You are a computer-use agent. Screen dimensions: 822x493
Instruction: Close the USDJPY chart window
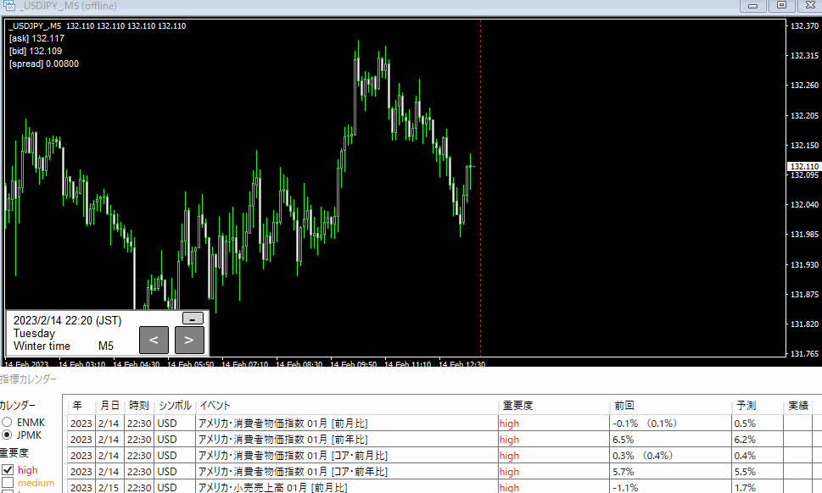coord(808,6)
